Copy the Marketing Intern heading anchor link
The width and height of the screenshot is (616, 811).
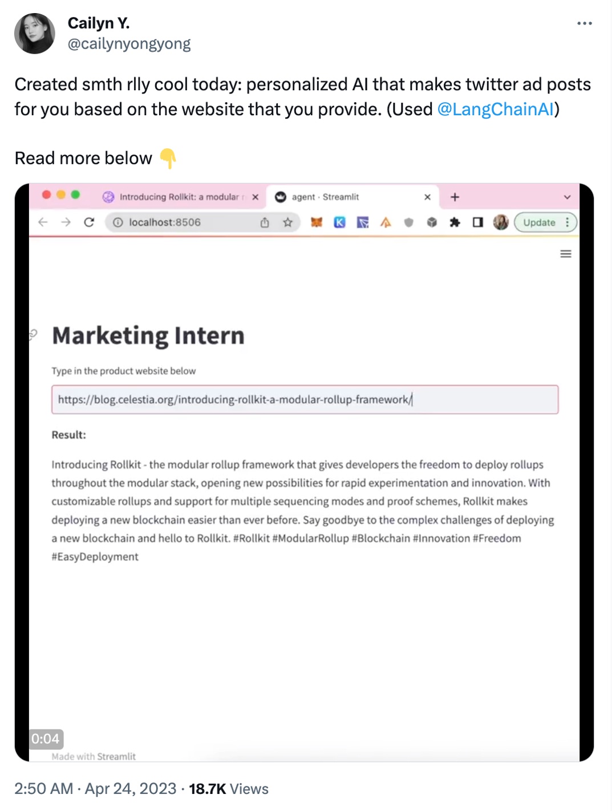coord(33,335)
